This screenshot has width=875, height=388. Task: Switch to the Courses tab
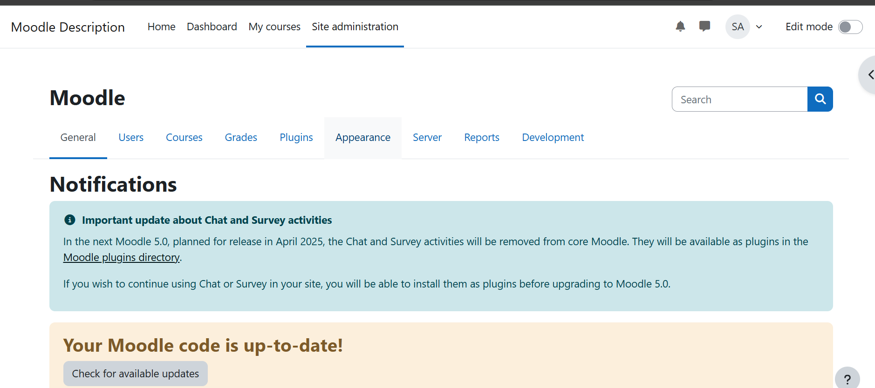184,137
